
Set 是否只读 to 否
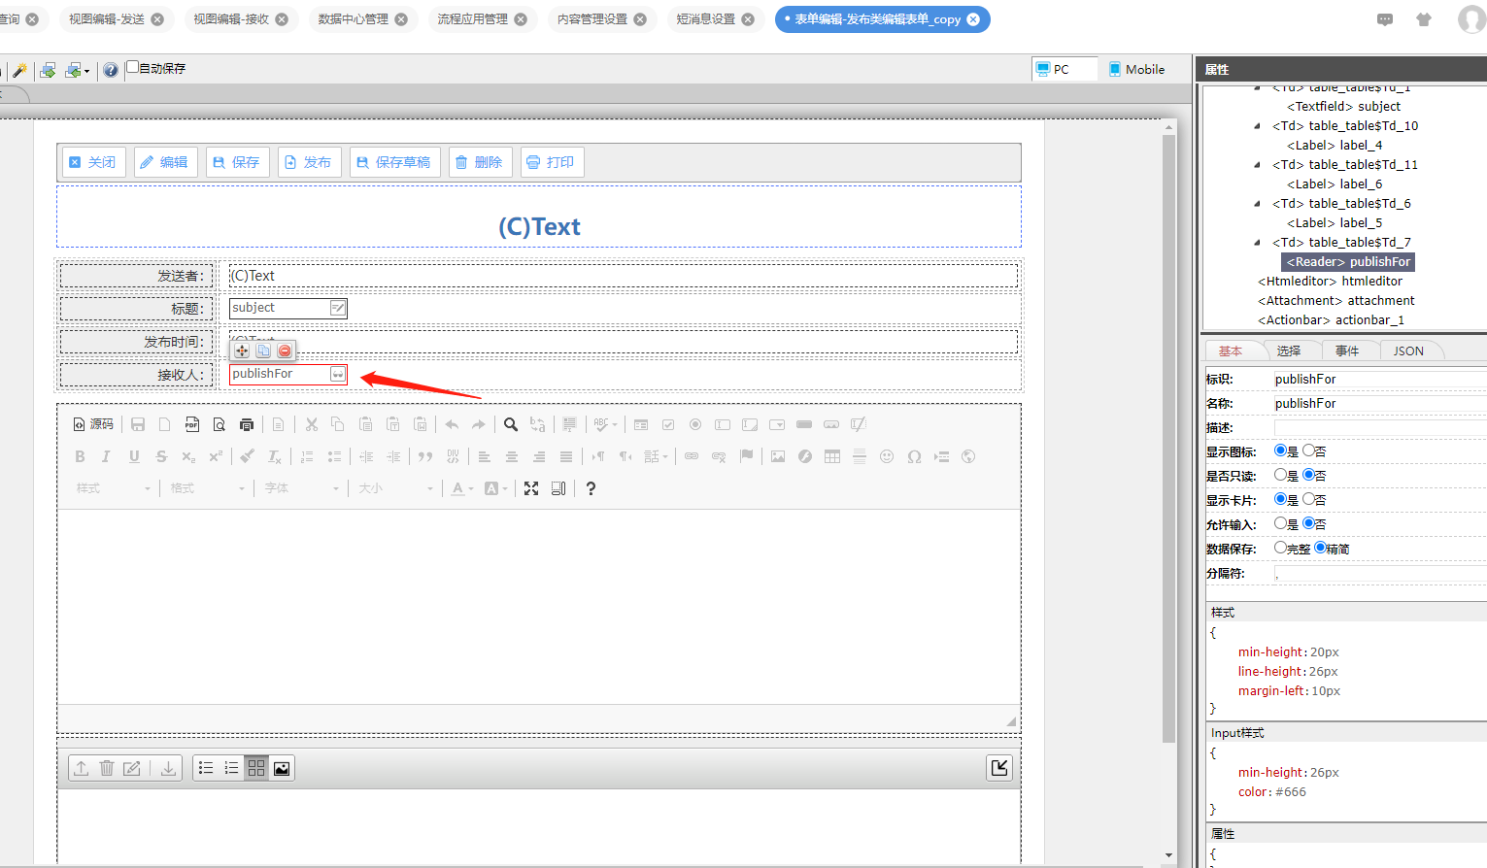coord(1309,475)
